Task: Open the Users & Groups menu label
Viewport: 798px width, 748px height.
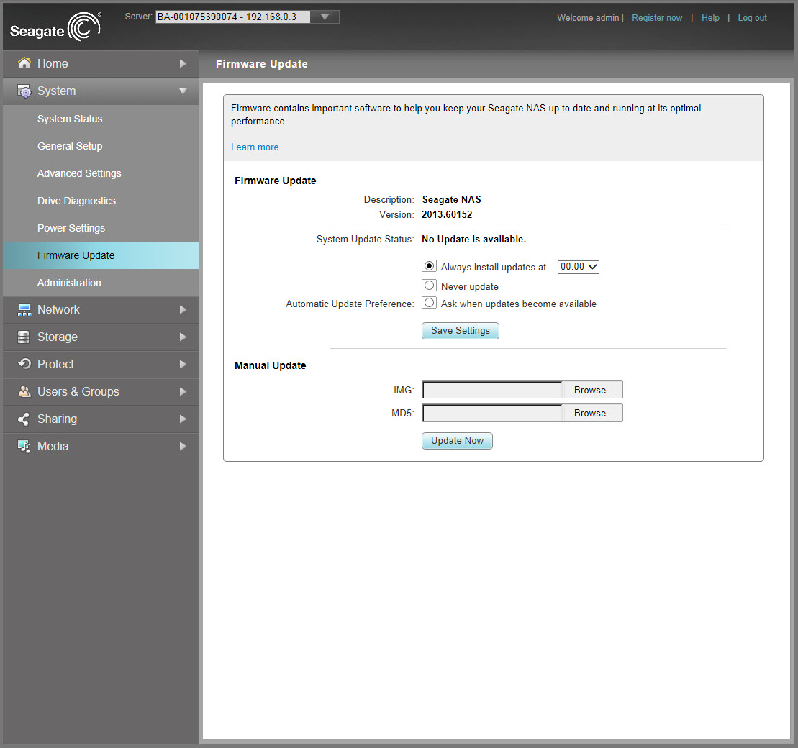Action: point(78,392)
